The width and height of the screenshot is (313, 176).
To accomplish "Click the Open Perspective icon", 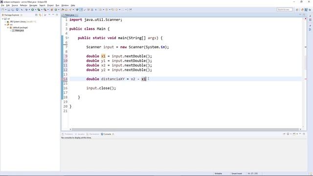I will (x=297, y=10).
